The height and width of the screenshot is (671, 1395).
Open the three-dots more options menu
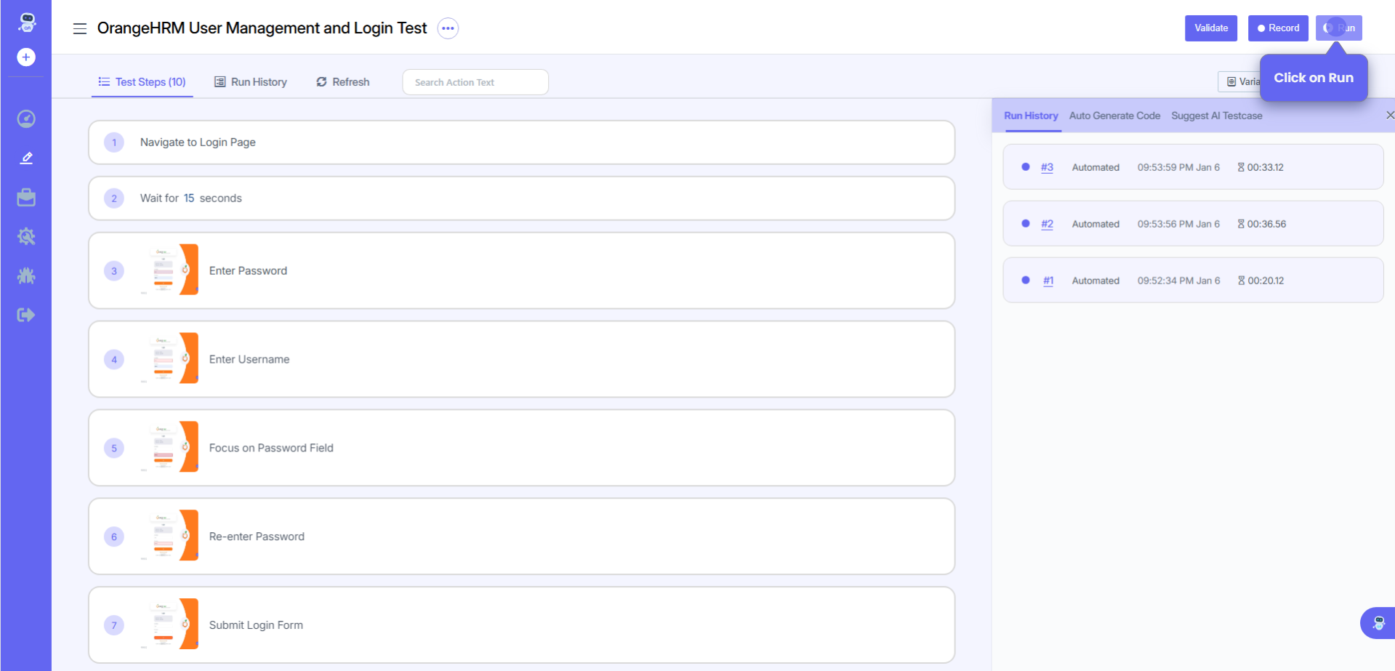(x=448, y=28)
